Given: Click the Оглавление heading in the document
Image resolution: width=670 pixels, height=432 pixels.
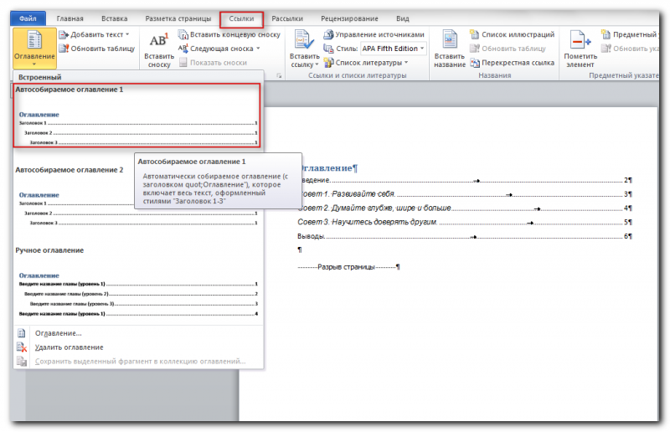Looking at the screenshot, I should coord(328,168).
